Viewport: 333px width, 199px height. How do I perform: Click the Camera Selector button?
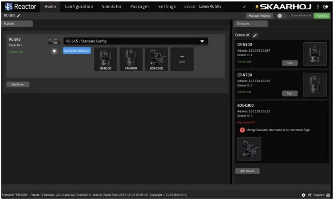coord(77,51)
